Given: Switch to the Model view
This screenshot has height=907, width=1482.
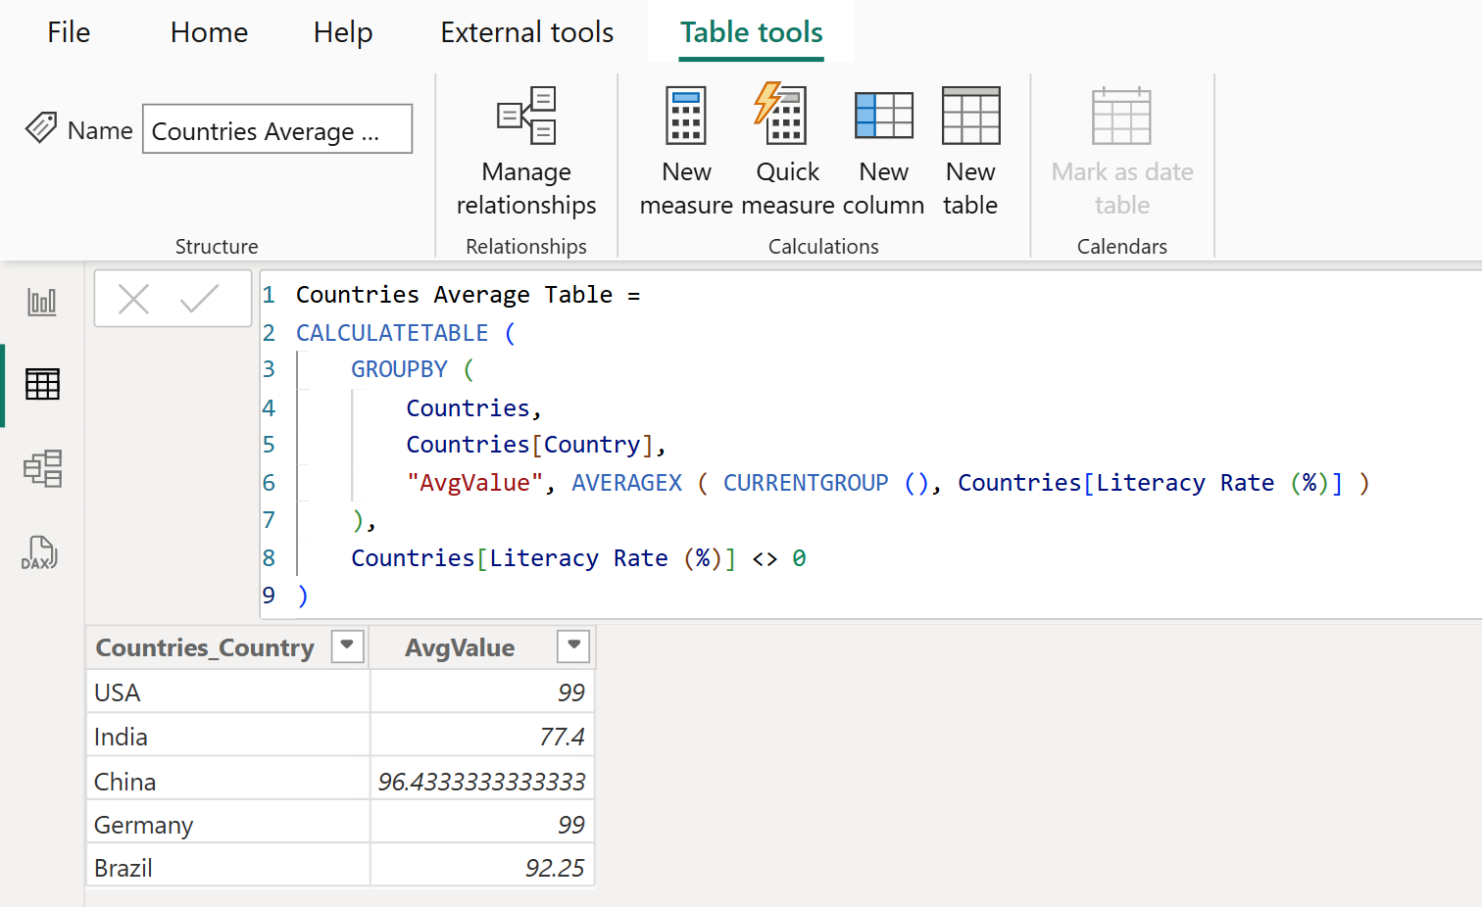Looking at the screenshot, I should point(41,468).
